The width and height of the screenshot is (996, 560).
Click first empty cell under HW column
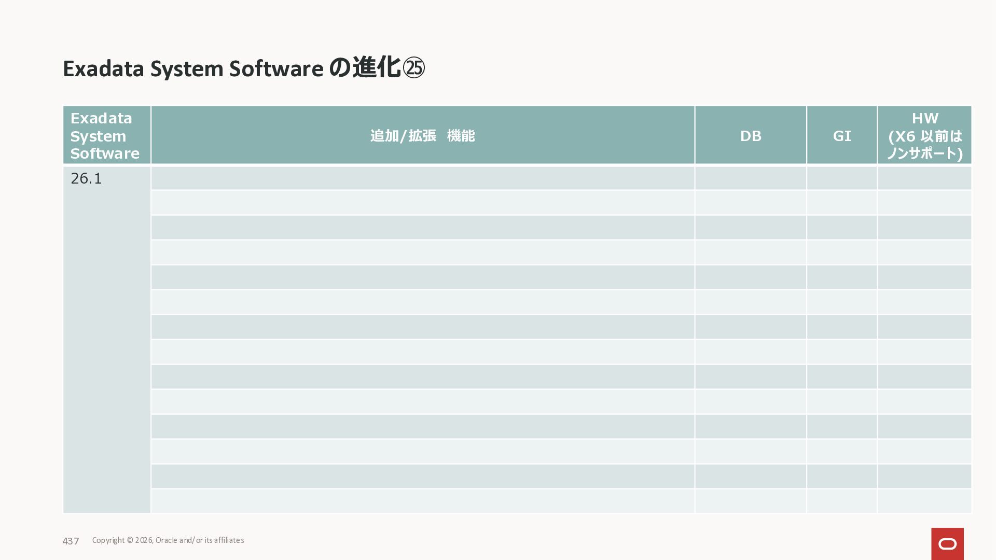tap(924, 178)
